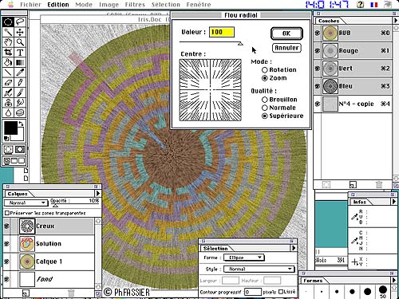
Task: Select the Crop tool
Action: pos(8,53)
